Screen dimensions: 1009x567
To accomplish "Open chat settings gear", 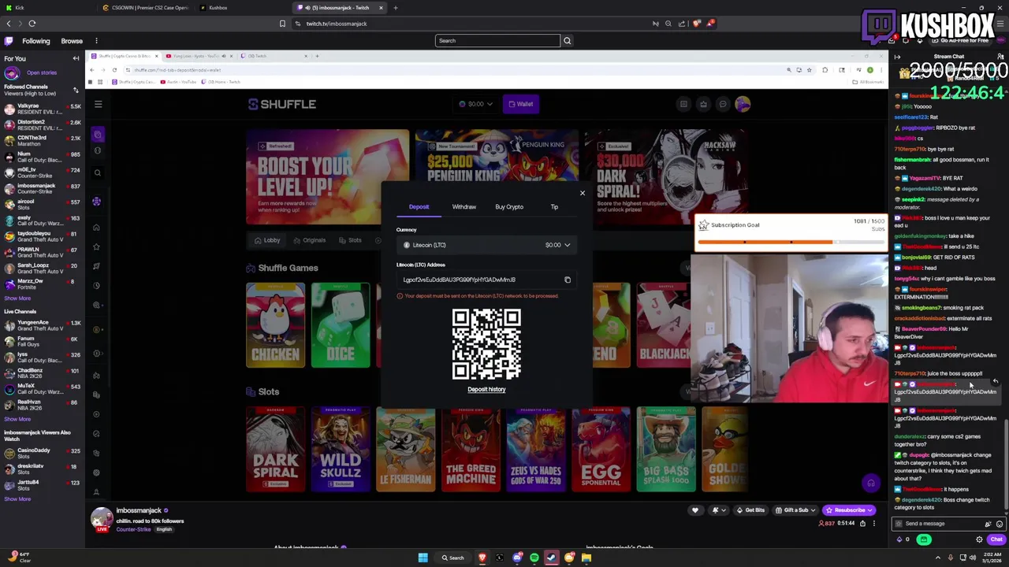I will (979, 539).
